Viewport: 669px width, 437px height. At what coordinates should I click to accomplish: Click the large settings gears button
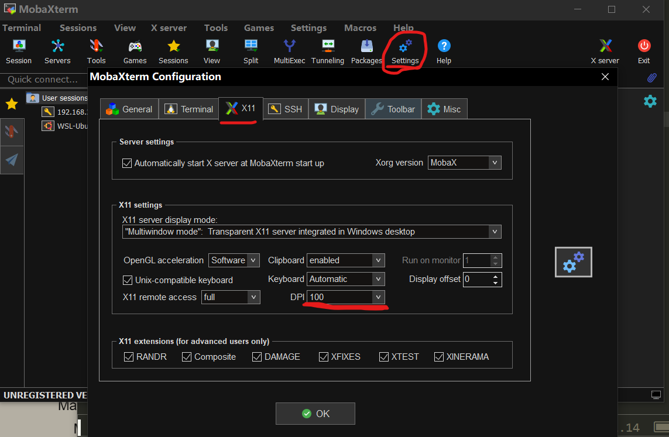pyautogui.click(x=574, y=262)
